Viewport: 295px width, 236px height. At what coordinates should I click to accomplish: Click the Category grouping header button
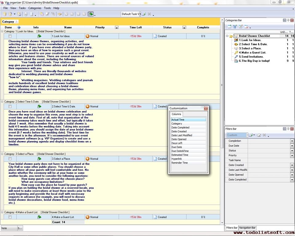[10, 22]
